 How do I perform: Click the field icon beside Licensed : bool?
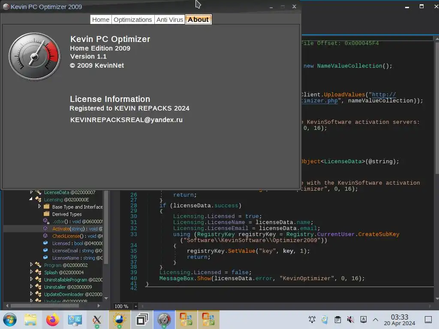click(45, 243)
